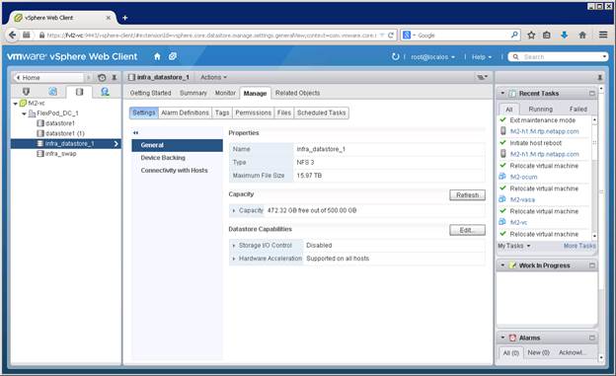
Task: Click Edit datastore capabilities button
Action: point(468,230)
